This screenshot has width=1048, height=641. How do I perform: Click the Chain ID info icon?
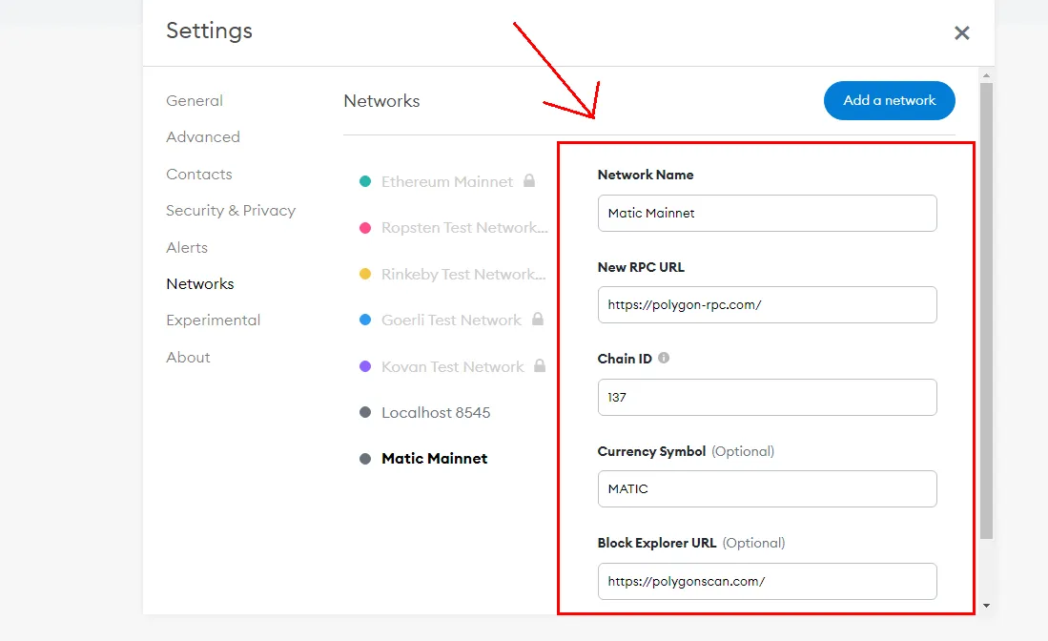[663, 358]
